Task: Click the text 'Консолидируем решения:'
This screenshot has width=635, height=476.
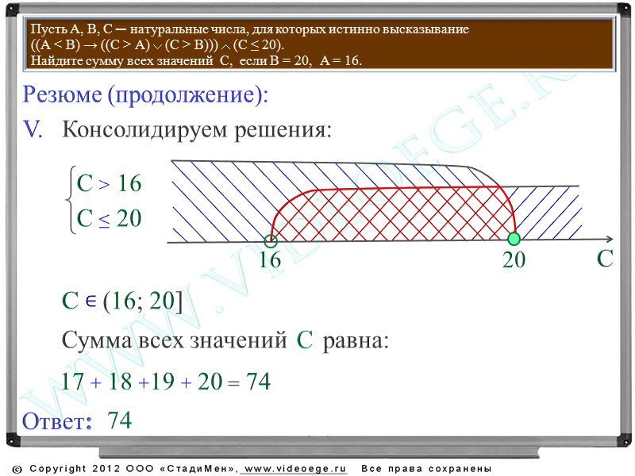Action: (196, 130)
